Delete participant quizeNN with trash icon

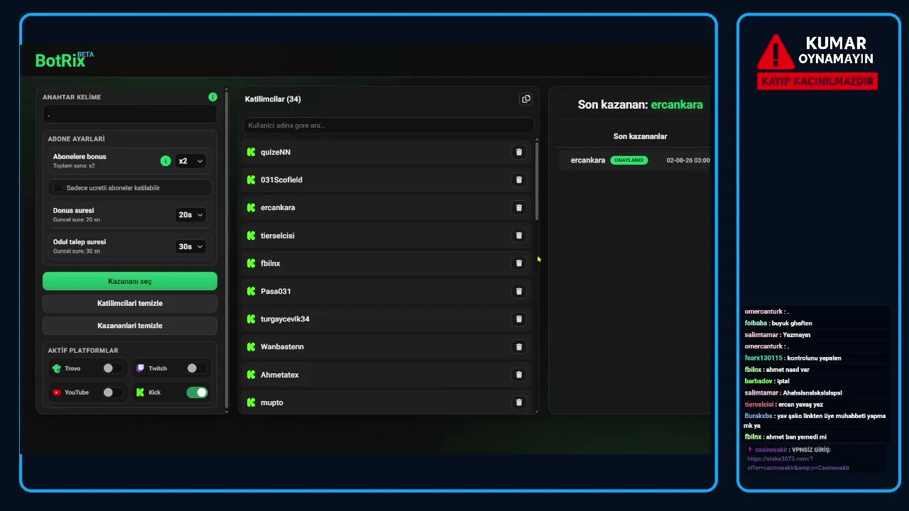click(x=518, y=152)
